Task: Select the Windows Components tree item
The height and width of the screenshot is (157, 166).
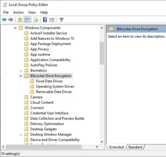Action: 43,28
